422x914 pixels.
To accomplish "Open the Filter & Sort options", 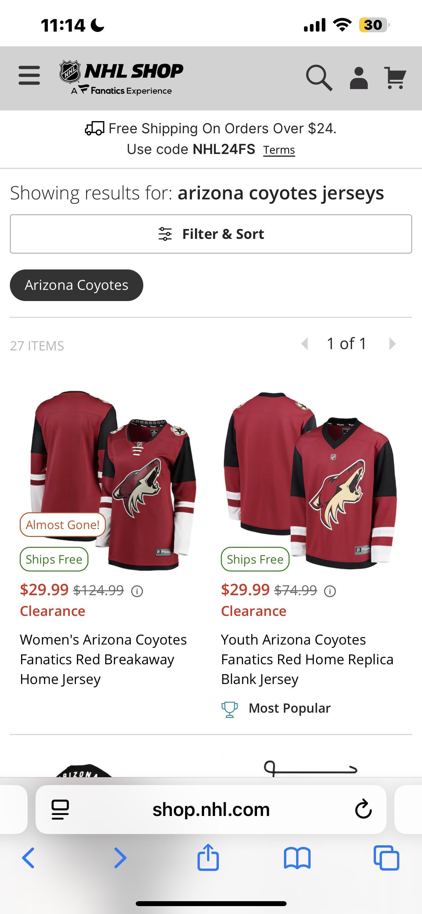I will click(211, 234).
